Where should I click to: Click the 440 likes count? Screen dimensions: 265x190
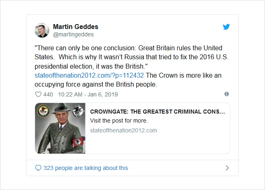(x=48, y=94)
